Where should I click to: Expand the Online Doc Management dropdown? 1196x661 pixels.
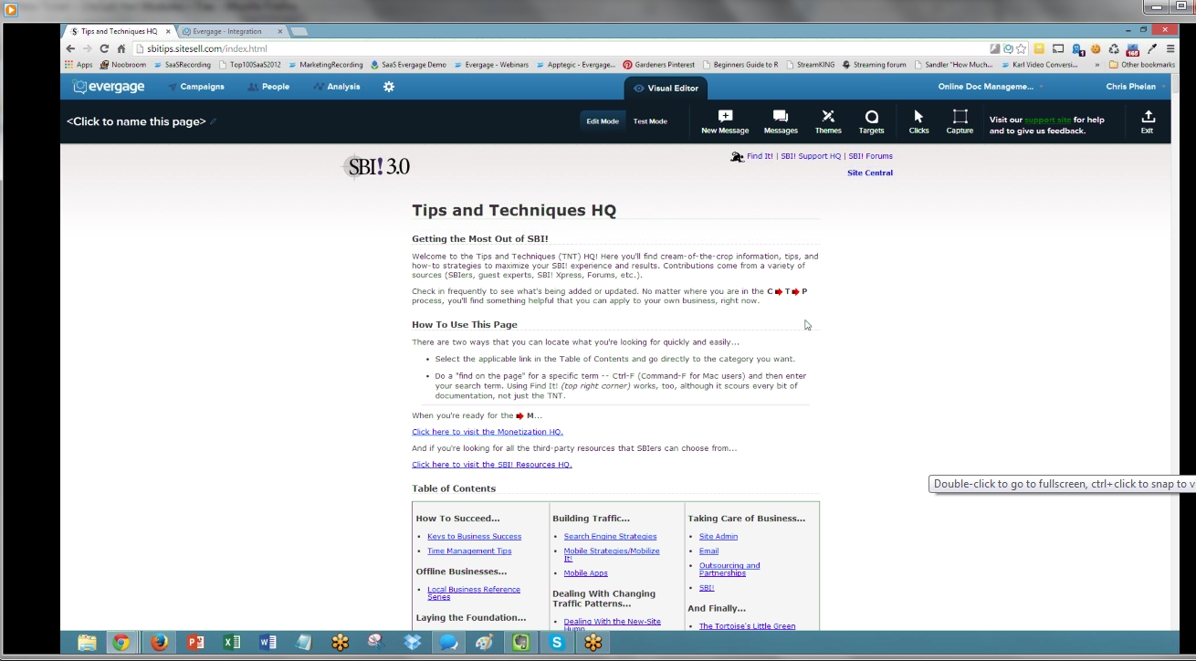point(991,87)
